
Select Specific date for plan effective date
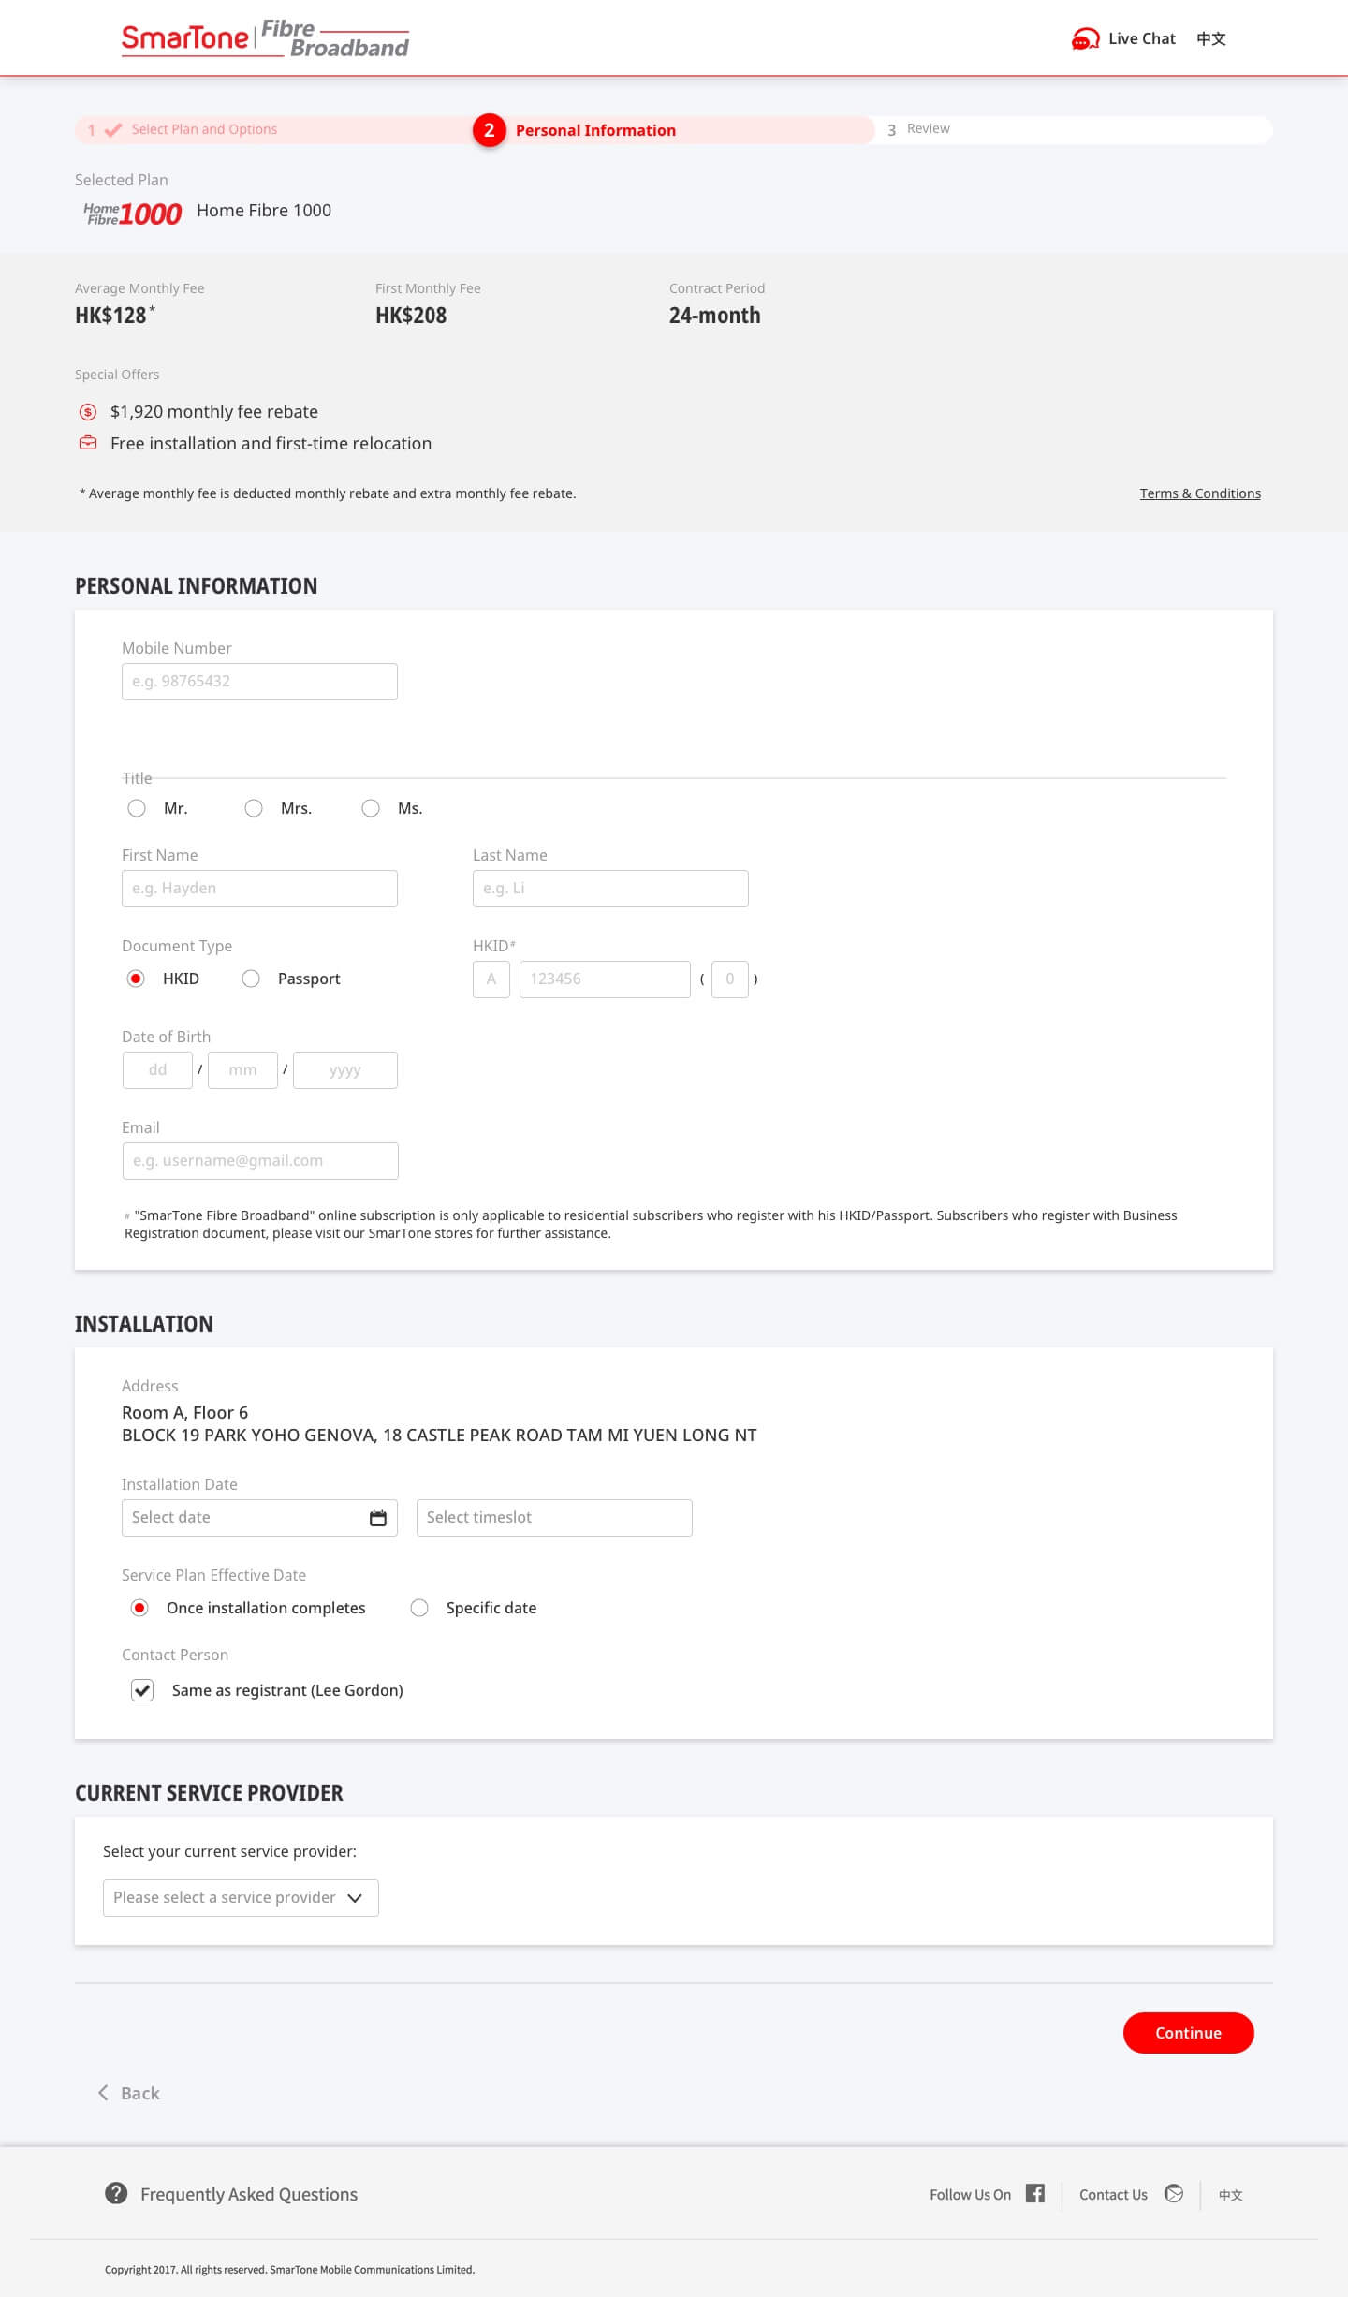click(419, 1608)
